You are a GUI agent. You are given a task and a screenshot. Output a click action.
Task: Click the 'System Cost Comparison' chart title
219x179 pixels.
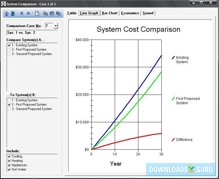coord(138,29)
